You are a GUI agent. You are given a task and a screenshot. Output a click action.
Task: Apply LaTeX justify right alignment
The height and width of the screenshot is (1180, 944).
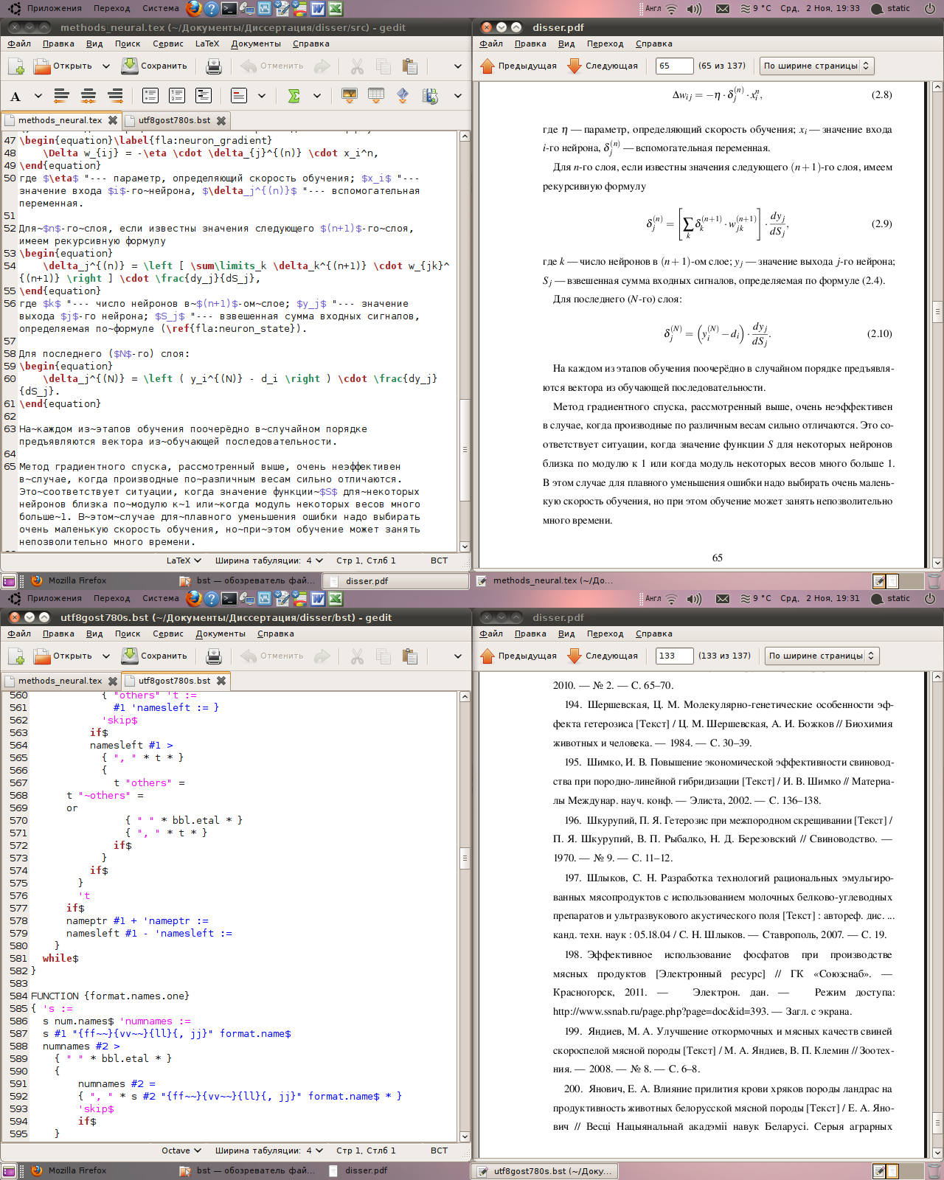(x=115, y=96)
